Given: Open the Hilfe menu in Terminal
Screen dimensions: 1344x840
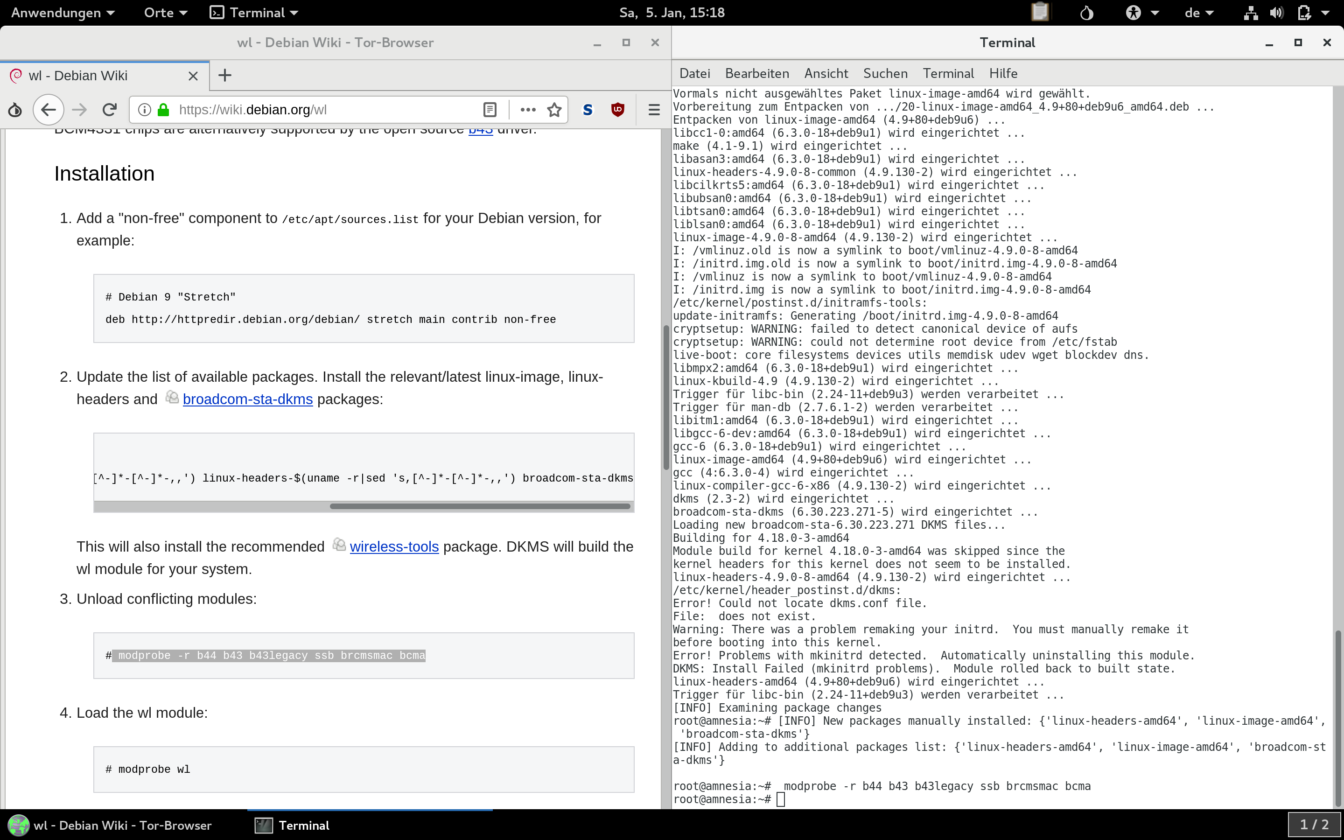Looking at the screenshot, I should [1003, 73].
